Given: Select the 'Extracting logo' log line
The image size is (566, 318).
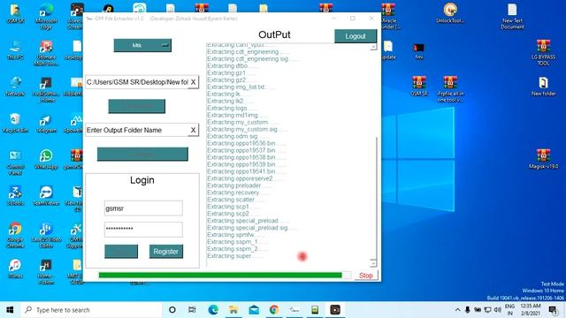Looking at the screenshot, I should pos(232,108).
